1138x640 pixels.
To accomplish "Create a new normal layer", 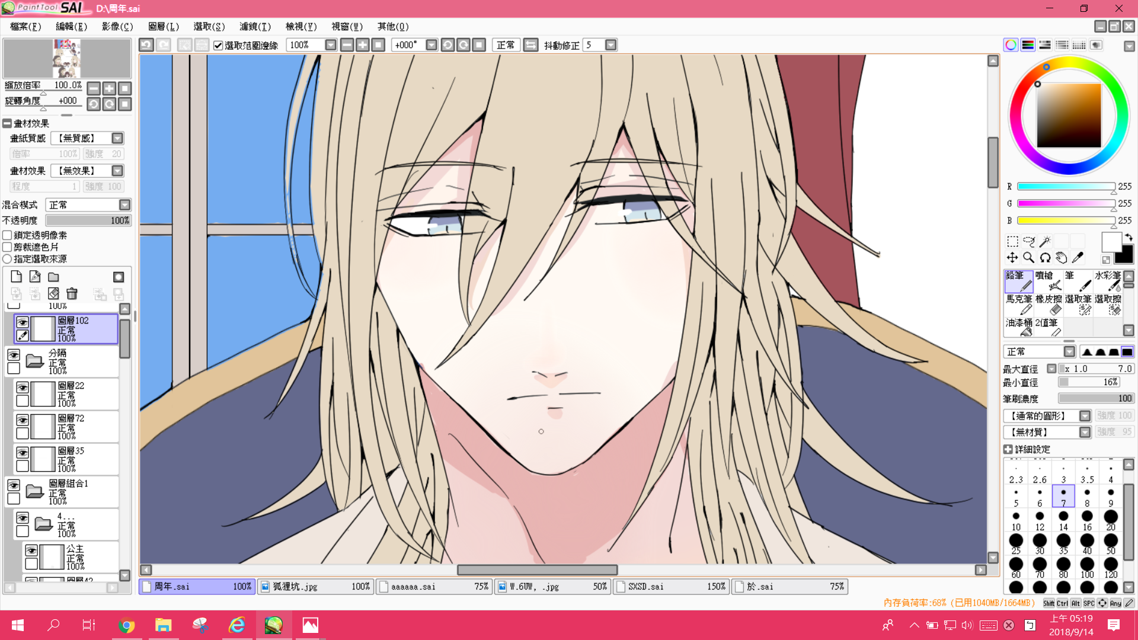I will [x=17, y=277].
